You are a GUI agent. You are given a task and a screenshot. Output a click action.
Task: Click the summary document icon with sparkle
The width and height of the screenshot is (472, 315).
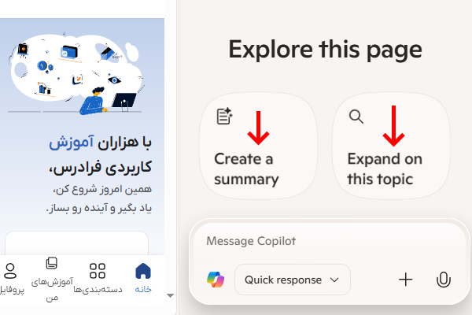pos(224,117)
